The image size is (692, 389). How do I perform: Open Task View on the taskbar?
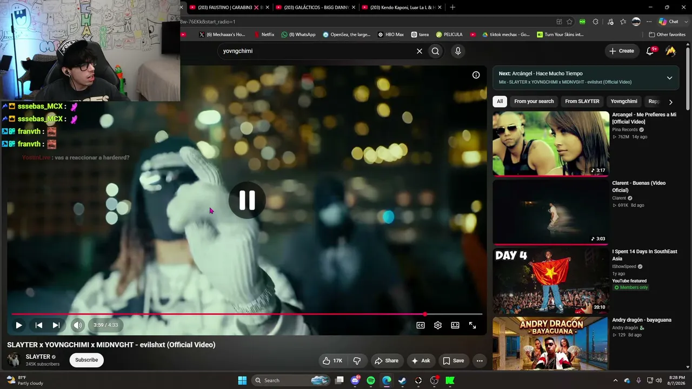[339, 380]
